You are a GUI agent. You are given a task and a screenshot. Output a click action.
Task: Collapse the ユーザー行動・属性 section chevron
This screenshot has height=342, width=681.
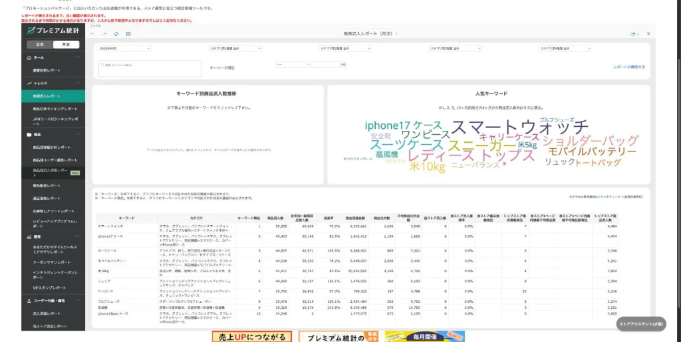[x=77, y=300]
